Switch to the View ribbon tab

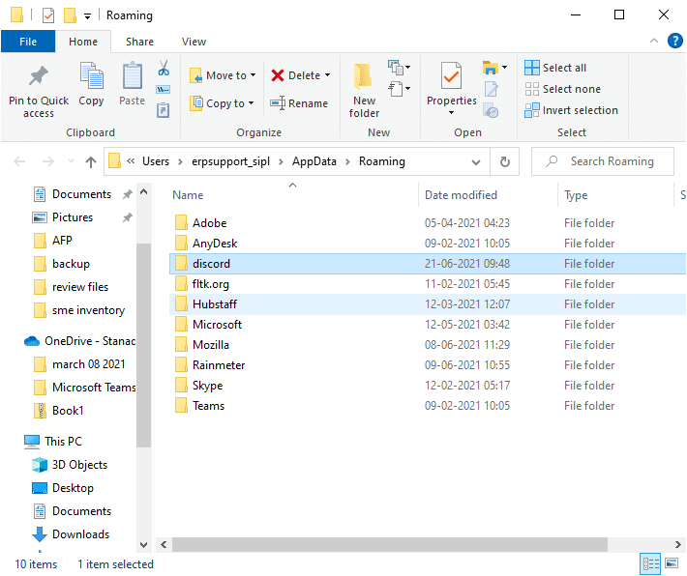(x=194, y=42)
